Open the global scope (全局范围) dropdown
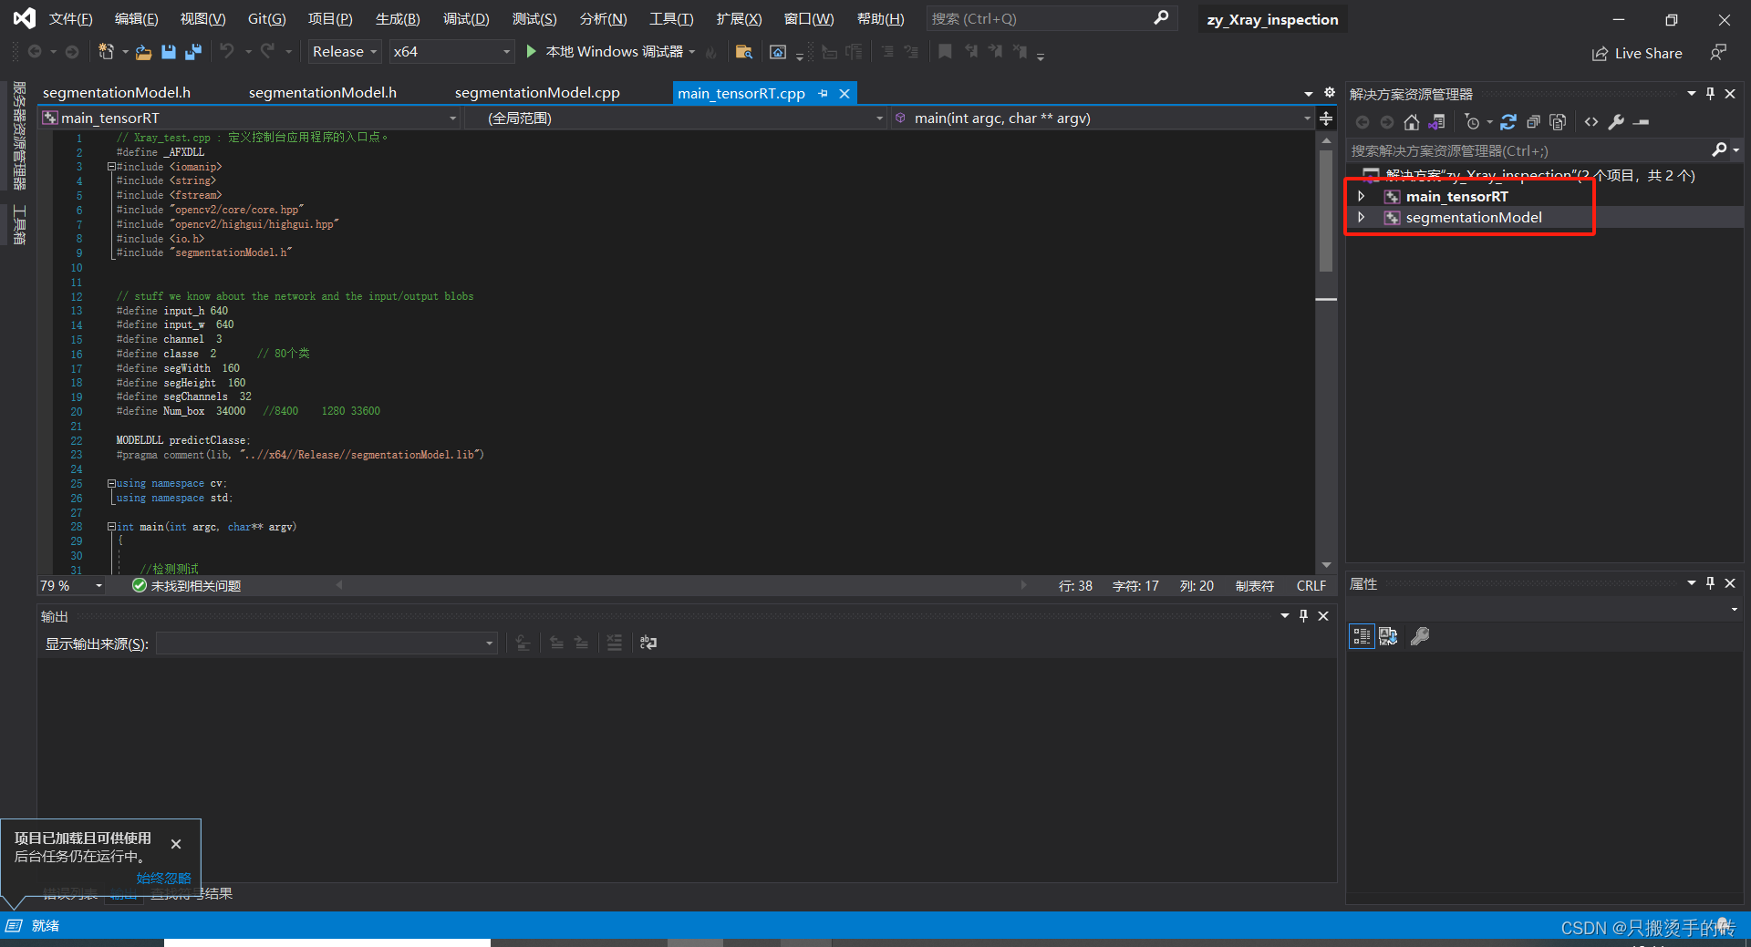This screenshot has width=1751, height=947. [675, 118]
